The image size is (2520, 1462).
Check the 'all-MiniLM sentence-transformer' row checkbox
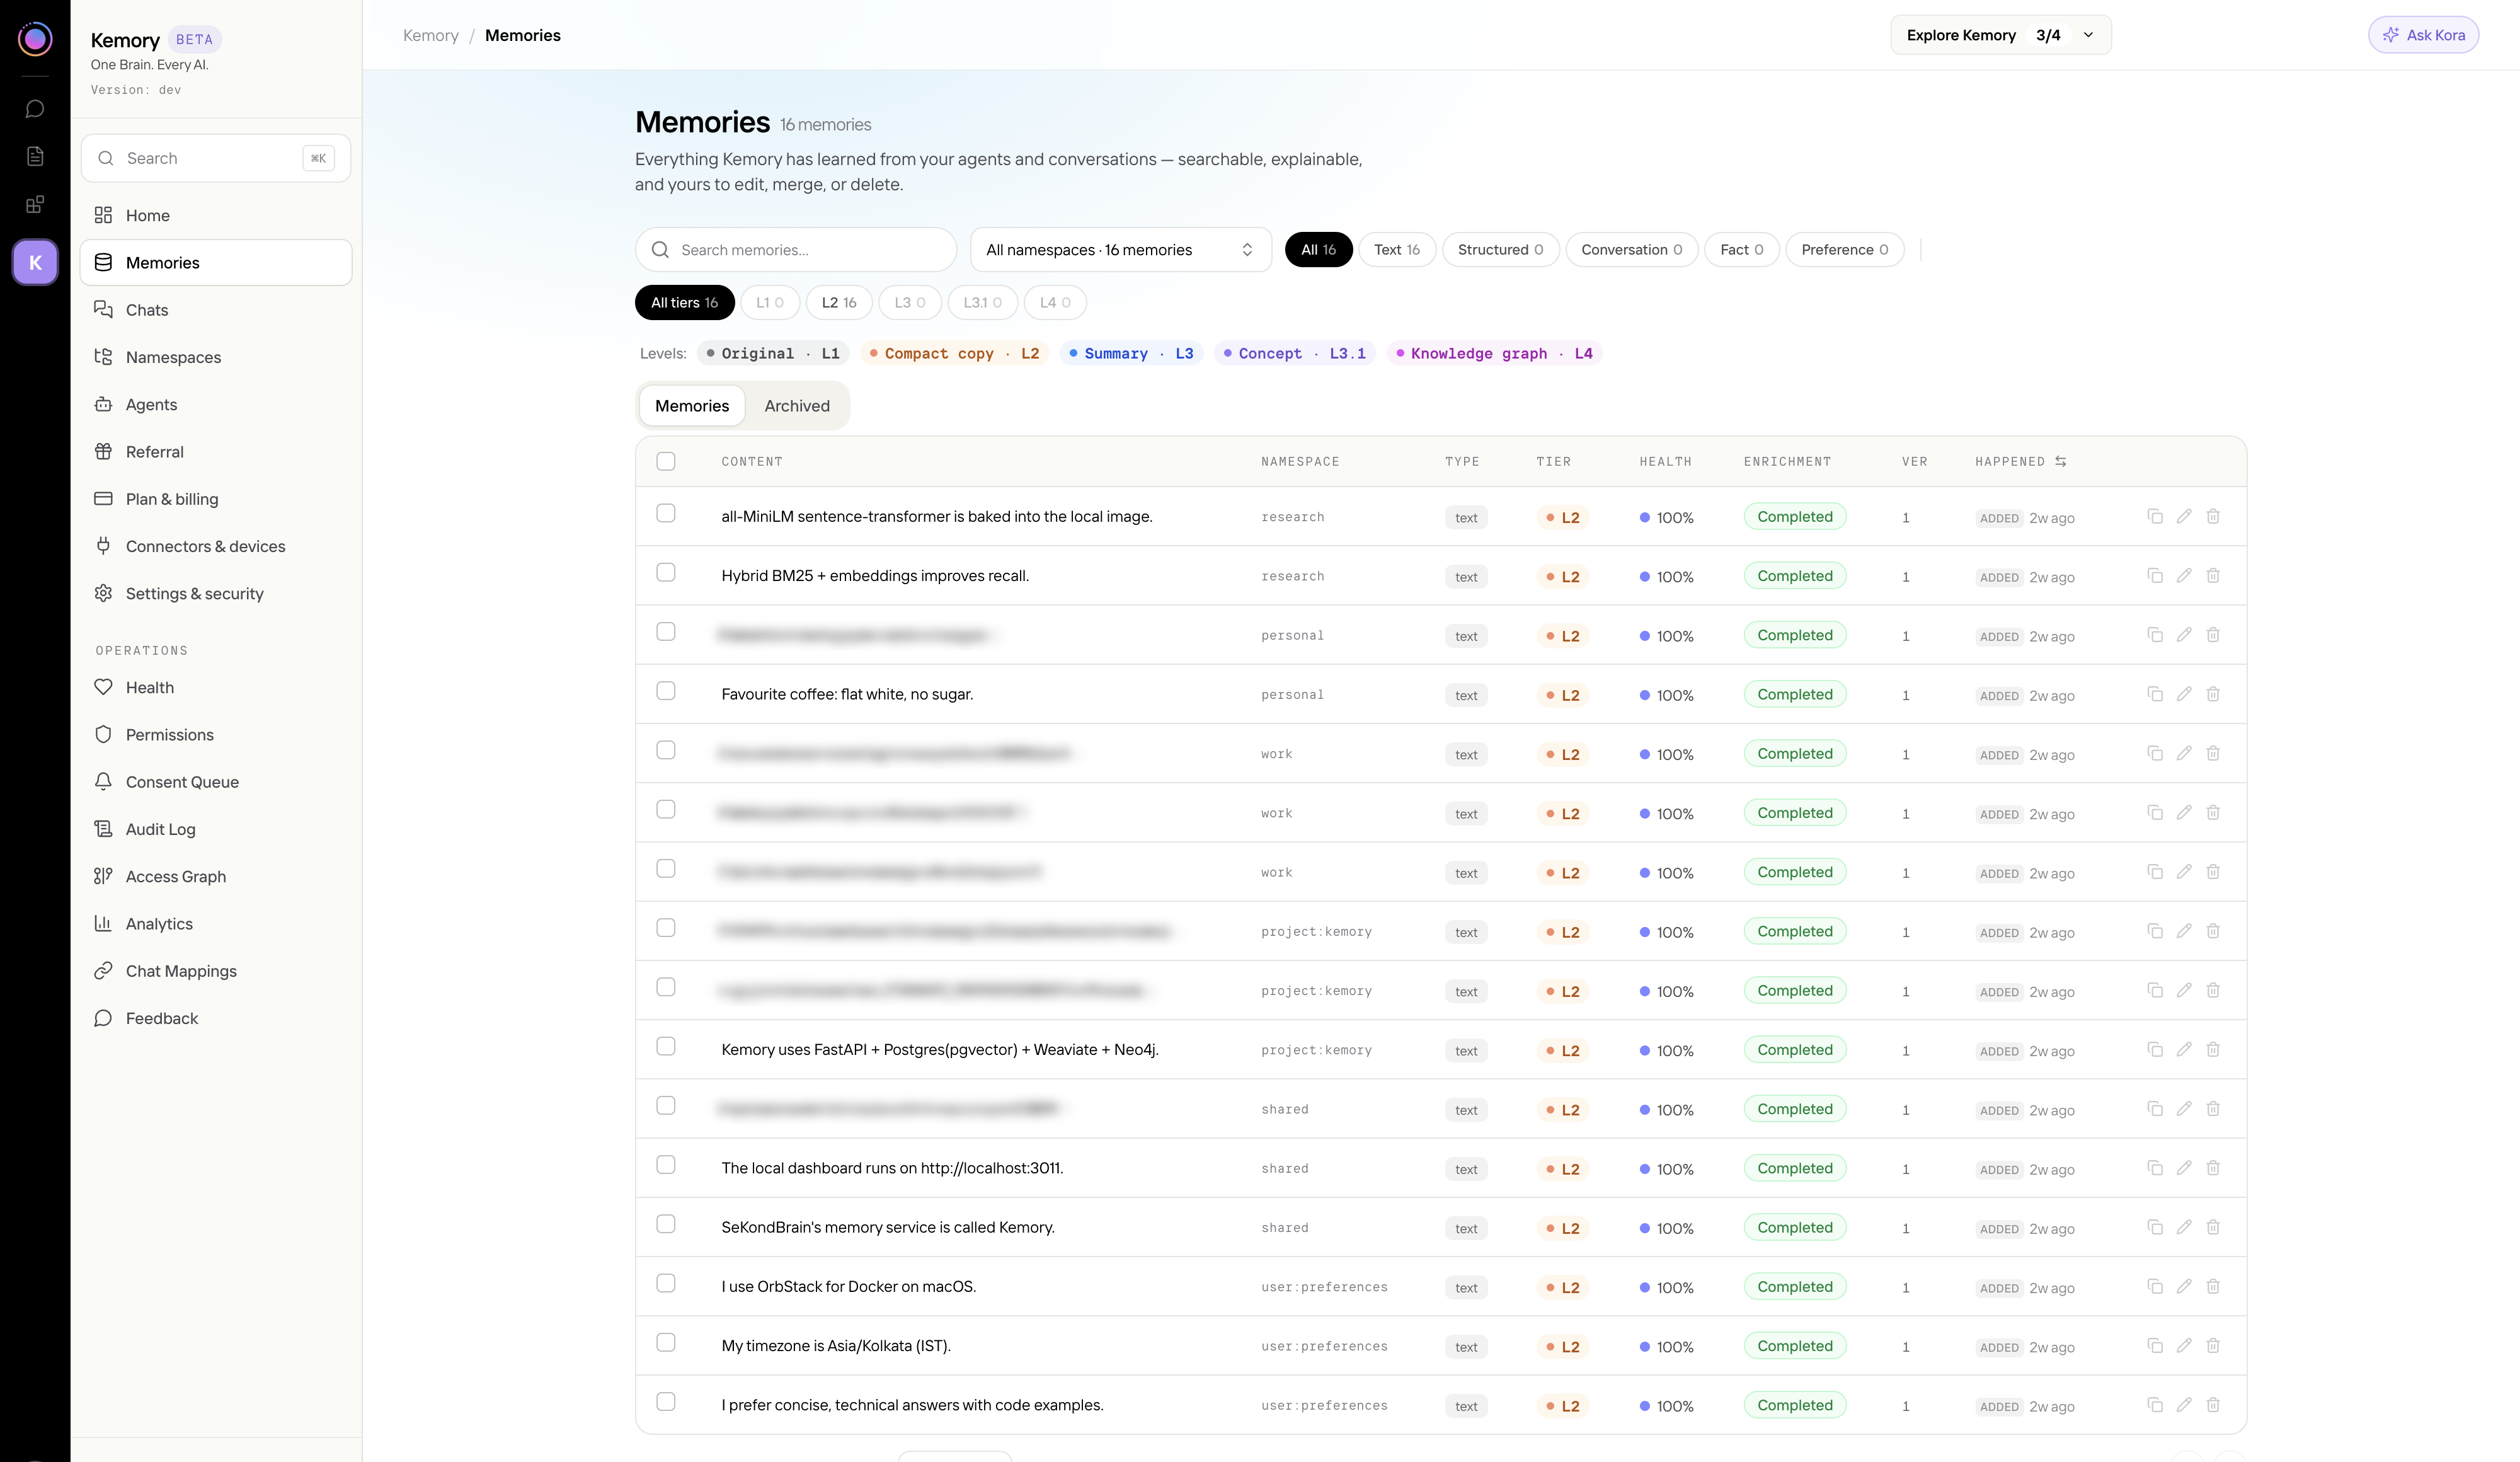click(666, 513)
